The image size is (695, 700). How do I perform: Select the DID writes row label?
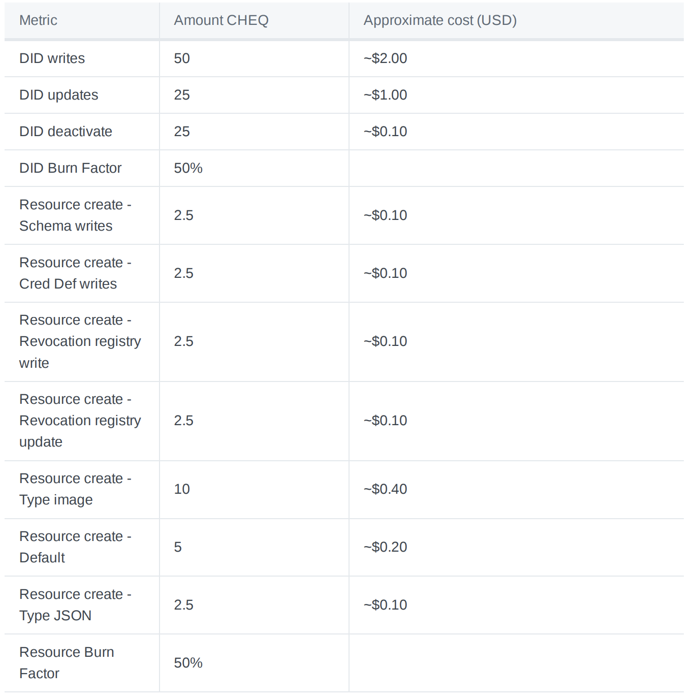pyautogui.click(x=52, y=58)
